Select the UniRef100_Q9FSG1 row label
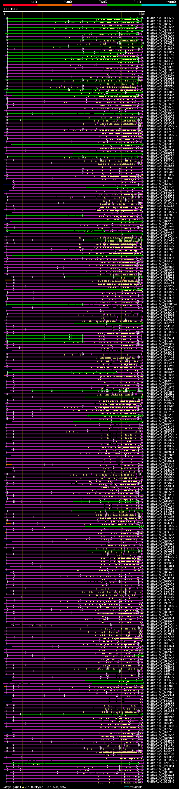The width and height of the screenshot is (179, 789). point(161,58)
